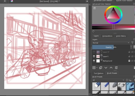Viewport: 135px width, 96px height.
Task: Switch to the Undo History tab
Action: pyautogui.click(x=121, y=36)
